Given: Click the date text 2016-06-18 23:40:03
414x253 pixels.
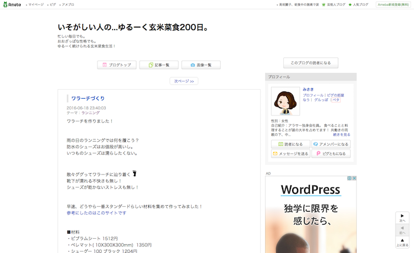Looking at the screenshot, I should pos(86,108).
